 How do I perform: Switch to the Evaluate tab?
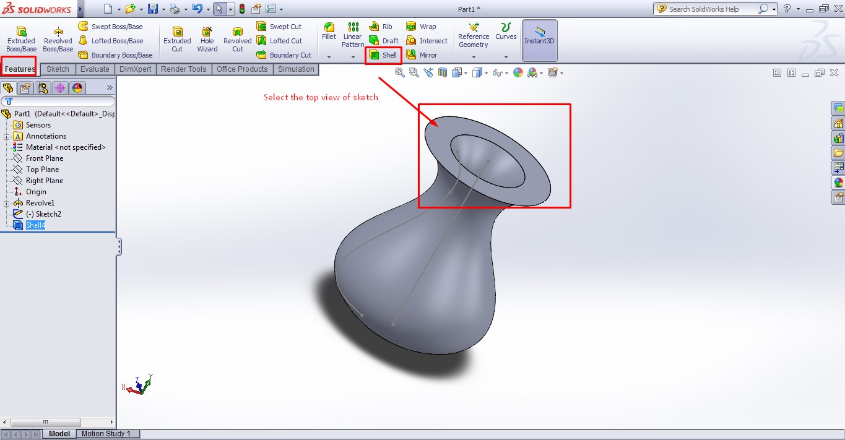95,69
